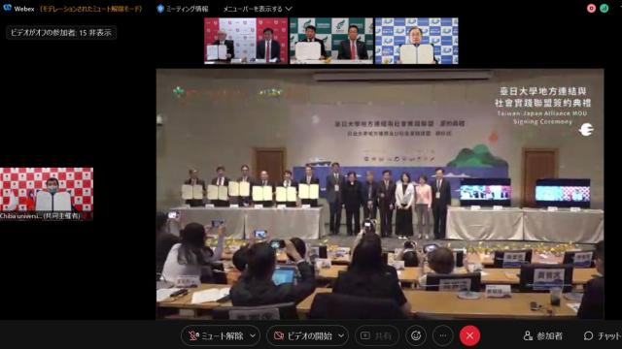Click the 共有 share button
622x349 pixels.
[x=376, y=336]
